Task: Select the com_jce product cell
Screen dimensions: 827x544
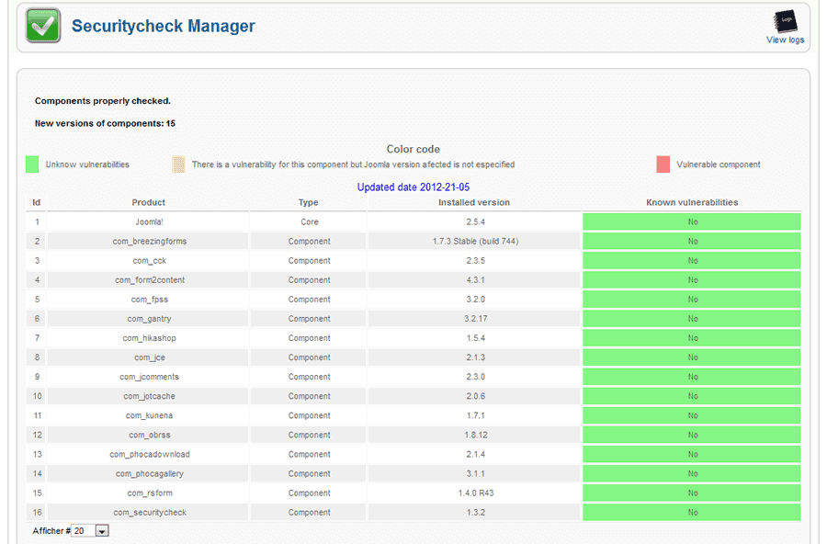Action: tap(149, 357)
